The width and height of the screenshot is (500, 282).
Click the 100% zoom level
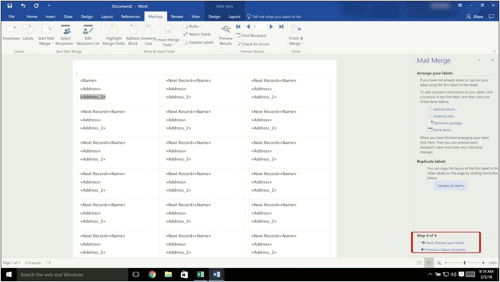[x=493, y=263]
